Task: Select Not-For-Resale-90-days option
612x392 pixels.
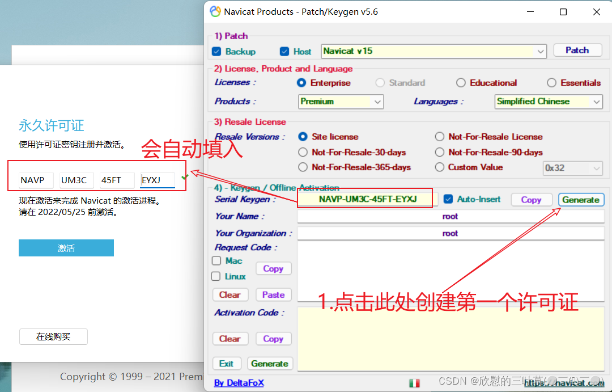Action: 440,152
